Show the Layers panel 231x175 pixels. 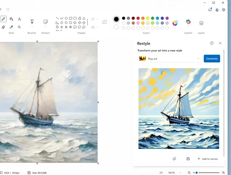[201, 23]
